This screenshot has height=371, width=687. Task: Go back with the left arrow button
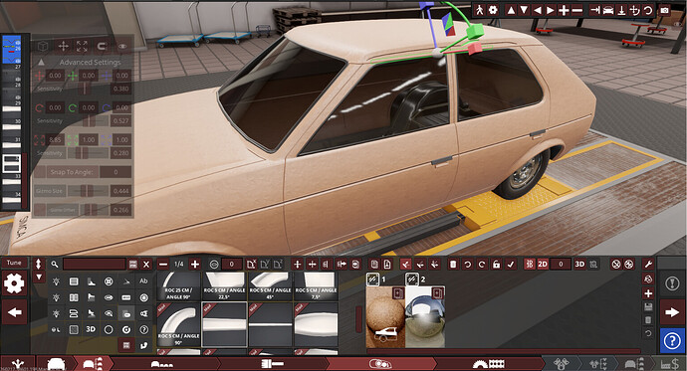point(14,312)
